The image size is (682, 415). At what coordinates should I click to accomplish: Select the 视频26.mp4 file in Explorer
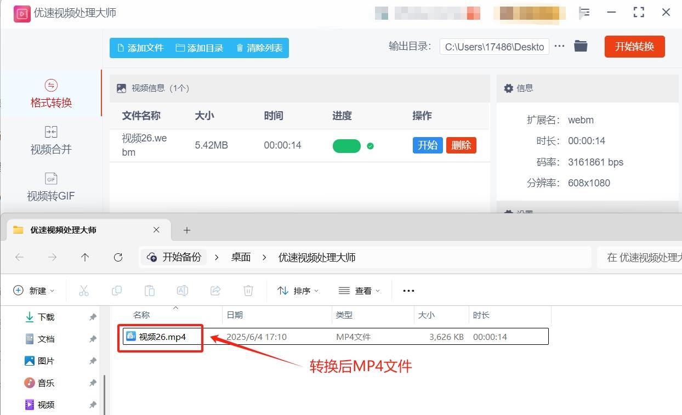[161, 337]
